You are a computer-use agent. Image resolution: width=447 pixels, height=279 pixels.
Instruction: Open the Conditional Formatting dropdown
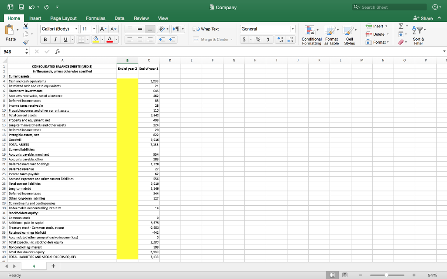point(311,35)
